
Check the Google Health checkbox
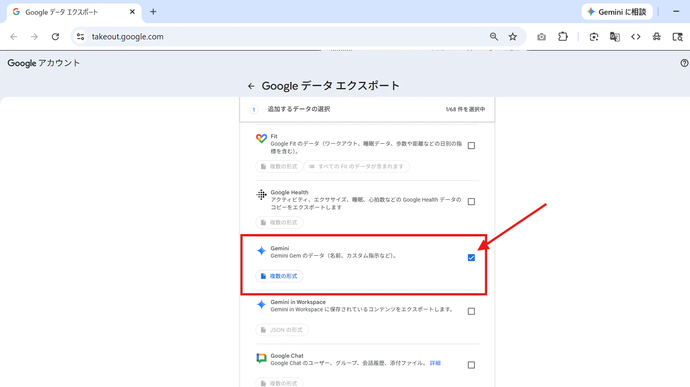pyautogui.click(x=471, y=202)
